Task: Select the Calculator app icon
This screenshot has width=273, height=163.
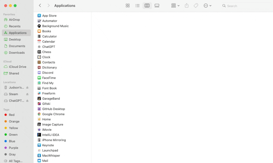Action: (39, 37)
